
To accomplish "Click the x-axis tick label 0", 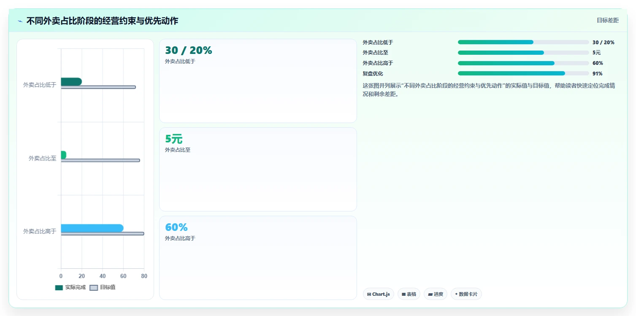I will coord(61,276).
